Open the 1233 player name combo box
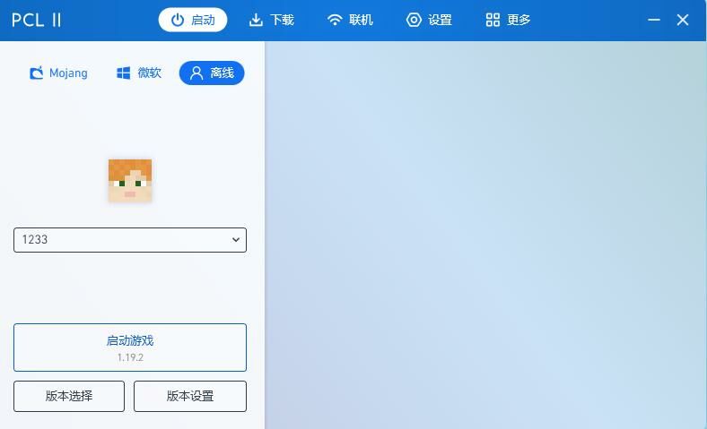The image size is (707, 429). [130, 240]
